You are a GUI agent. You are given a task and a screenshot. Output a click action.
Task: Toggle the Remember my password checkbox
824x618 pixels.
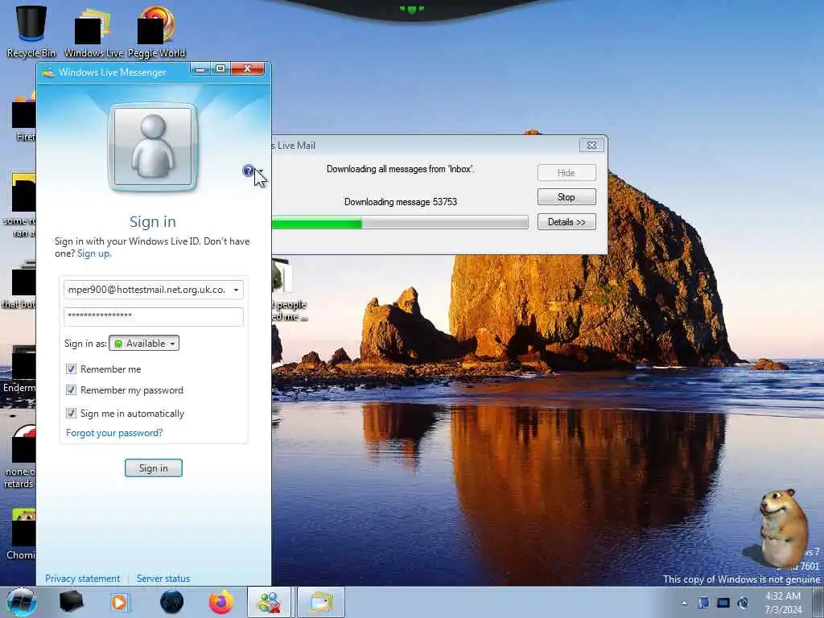point(71,390)
